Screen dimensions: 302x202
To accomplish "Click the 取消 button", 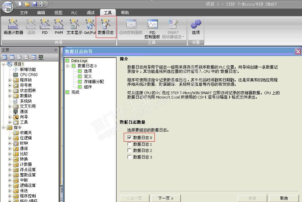I will [x=284, y=198].
